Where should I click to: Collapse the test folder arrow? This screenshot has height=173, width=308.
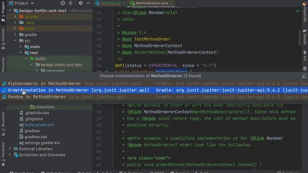coord(21,52)
